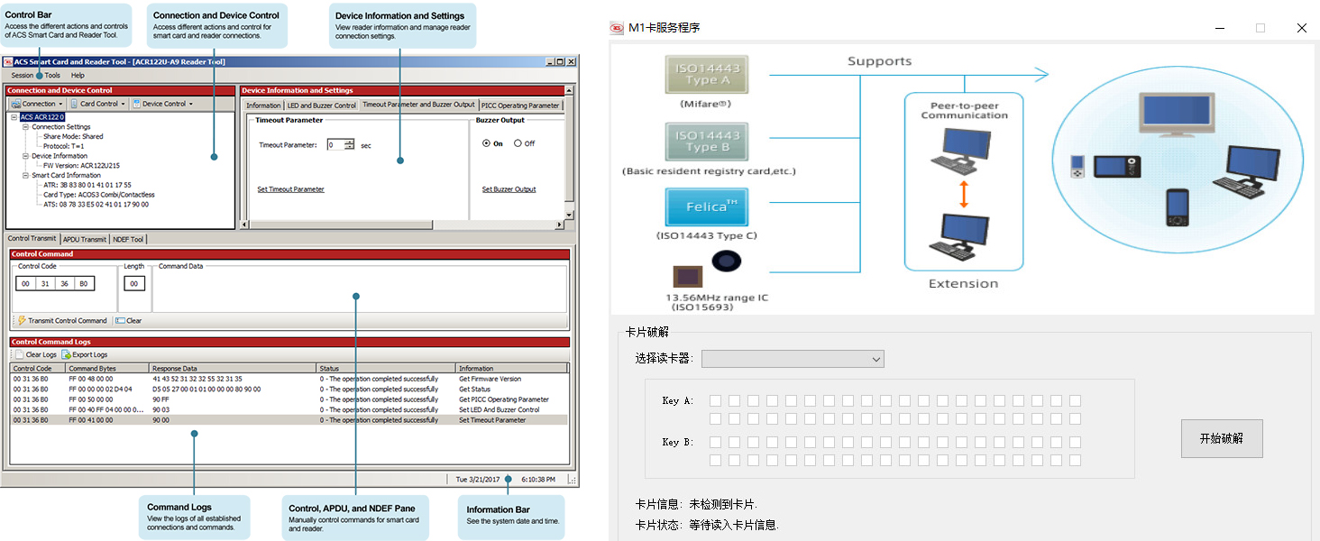The width and height of the screenshot is (1320, 541).
Task: Collapse the Connection Settings tree node
Action: [26, 127]
